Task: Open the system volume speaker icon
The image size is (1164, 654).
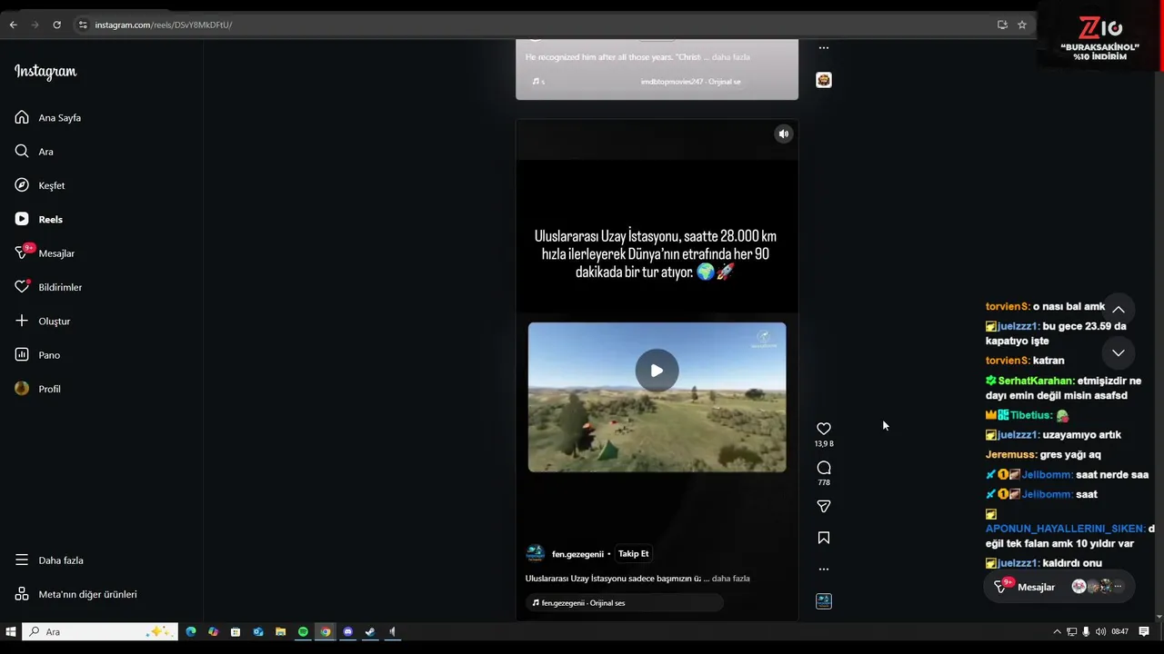Action: [x=1100, y=631]
